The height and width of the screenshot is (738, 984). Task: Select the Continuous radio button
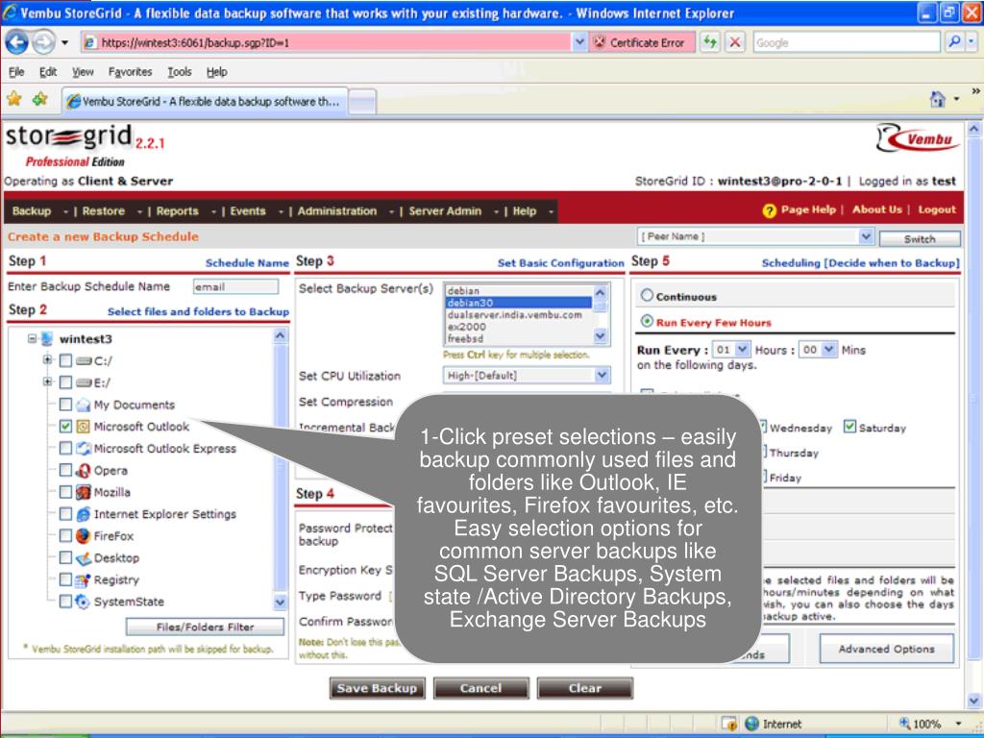click(x=647, y=295)
